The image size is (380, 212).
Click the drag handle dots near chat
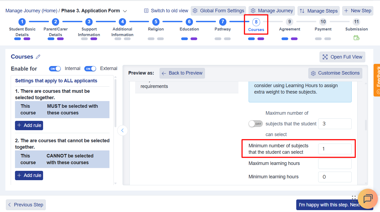point(354,198)
